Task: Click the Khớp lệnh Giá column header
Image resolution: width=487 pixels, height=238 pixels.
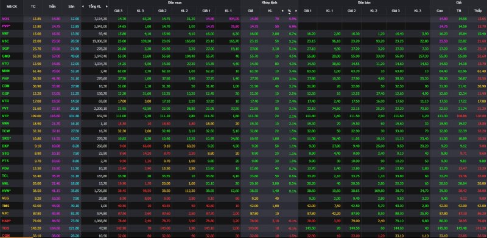Action: 250,10
